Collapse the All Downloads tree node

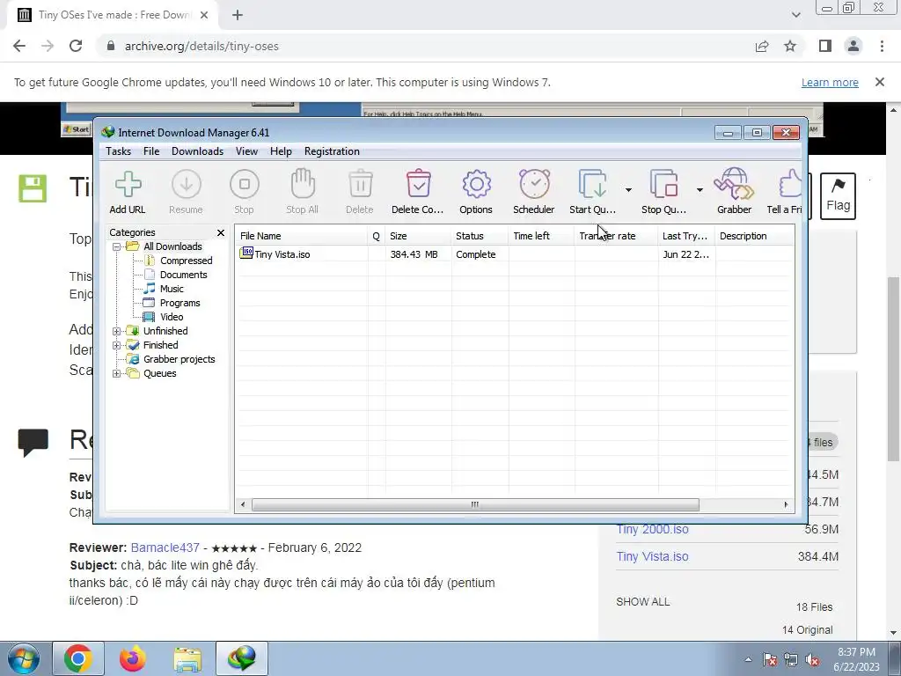[x=117, y=246]
